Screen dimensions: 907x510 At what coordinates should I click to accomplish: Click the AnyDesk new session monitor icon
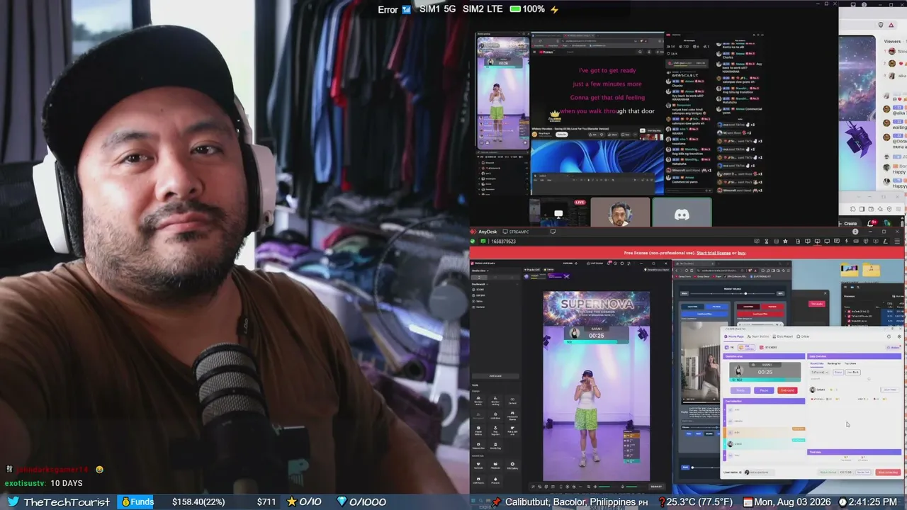pos(553,232)
